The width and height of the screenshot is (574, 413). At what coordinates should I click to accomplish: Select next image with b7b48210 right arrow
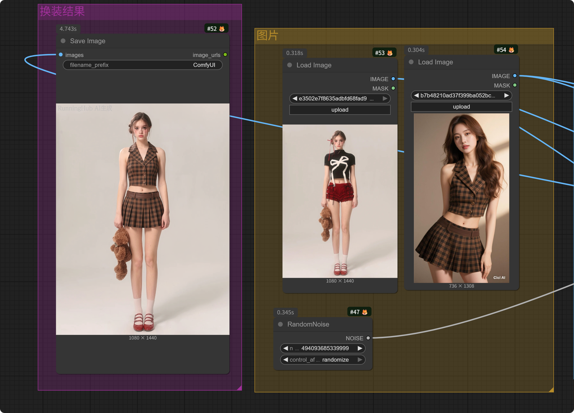coord(506,95)
